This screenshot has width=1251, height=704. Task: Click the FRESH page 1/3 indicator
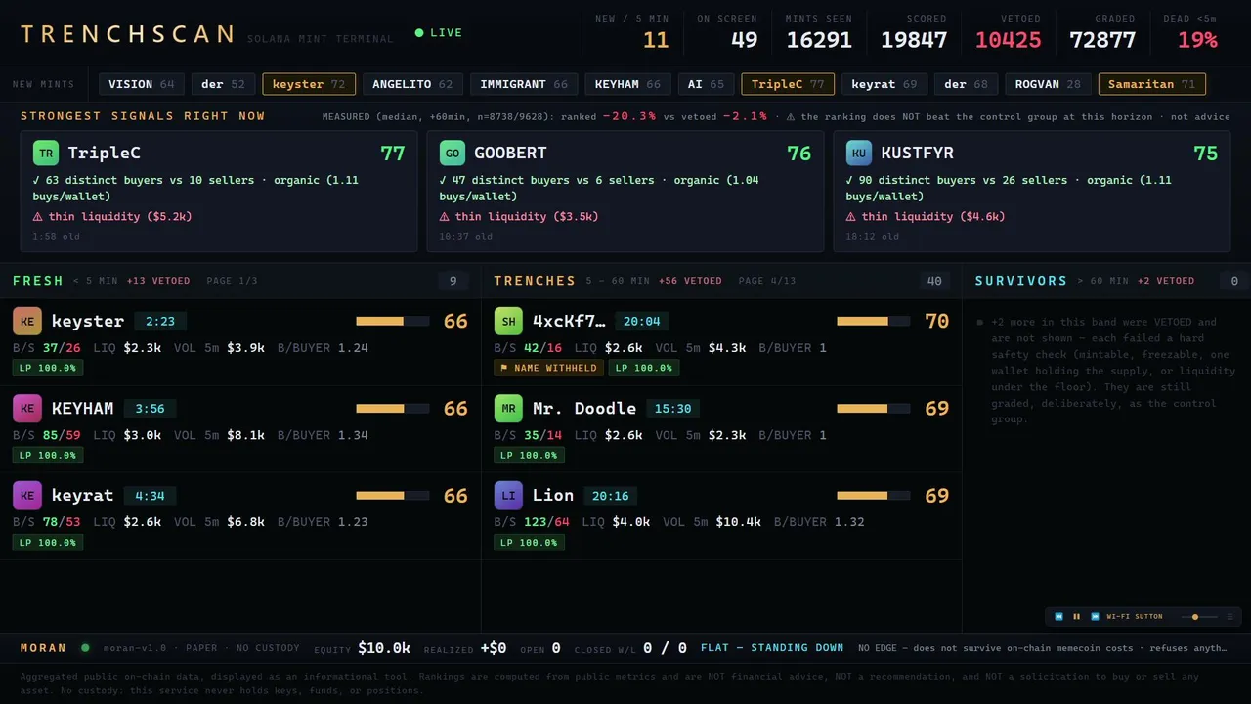pyautogui.click(x=233, y=281)
